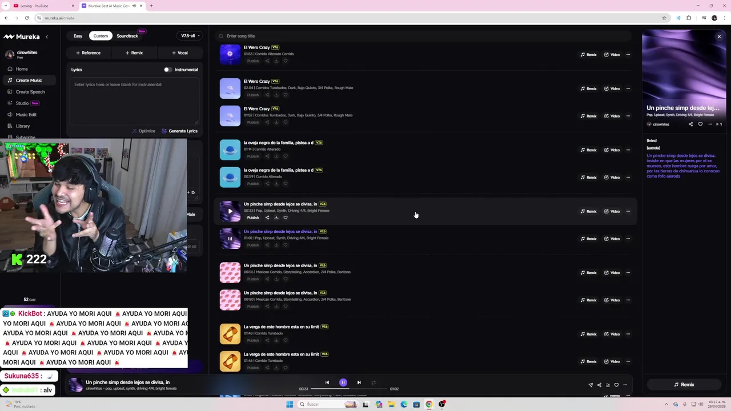This screenshot has width=731, height=411.
Task: Switch to the Soundtrack tab
Action: [x=127, y=36]
